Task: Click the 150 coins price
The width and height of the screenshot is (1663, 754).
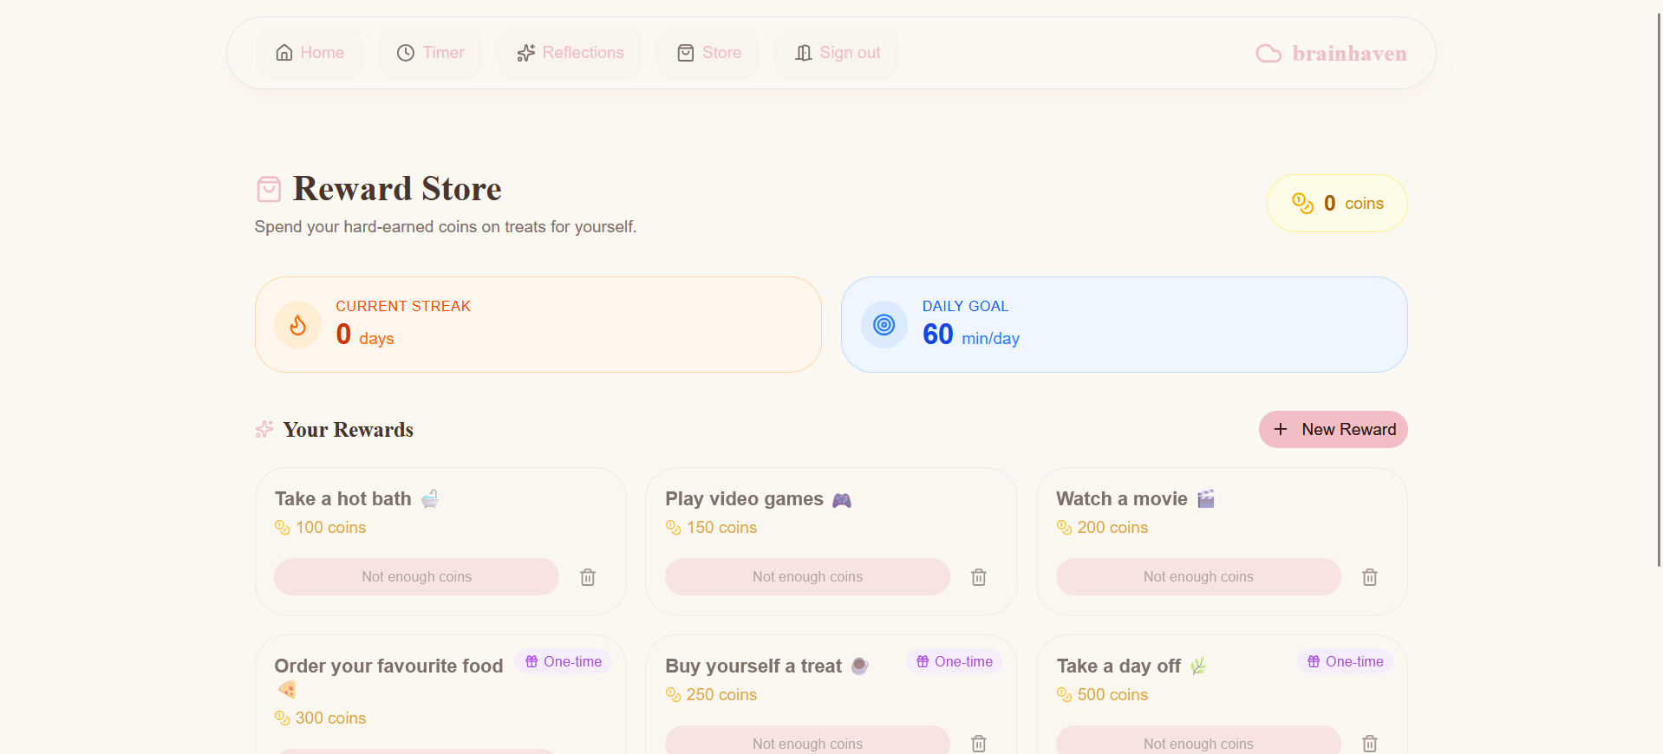Action: [721, 528]
